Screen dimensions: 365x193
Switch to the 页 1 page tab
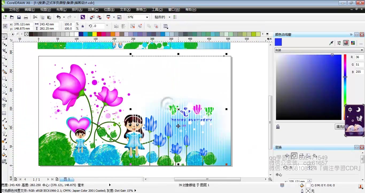point(67,179)
